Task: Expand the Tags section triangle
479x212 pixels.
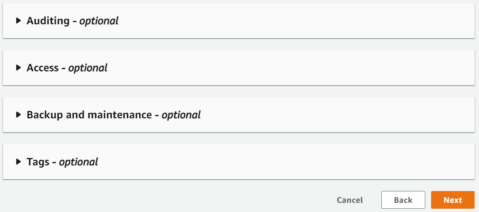Action: tap(19, 162)
